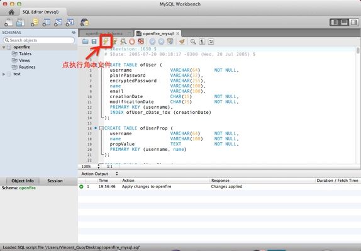Create a new SQL tab from main toolbar
The image size is (361, 251).
coord(9,23)
